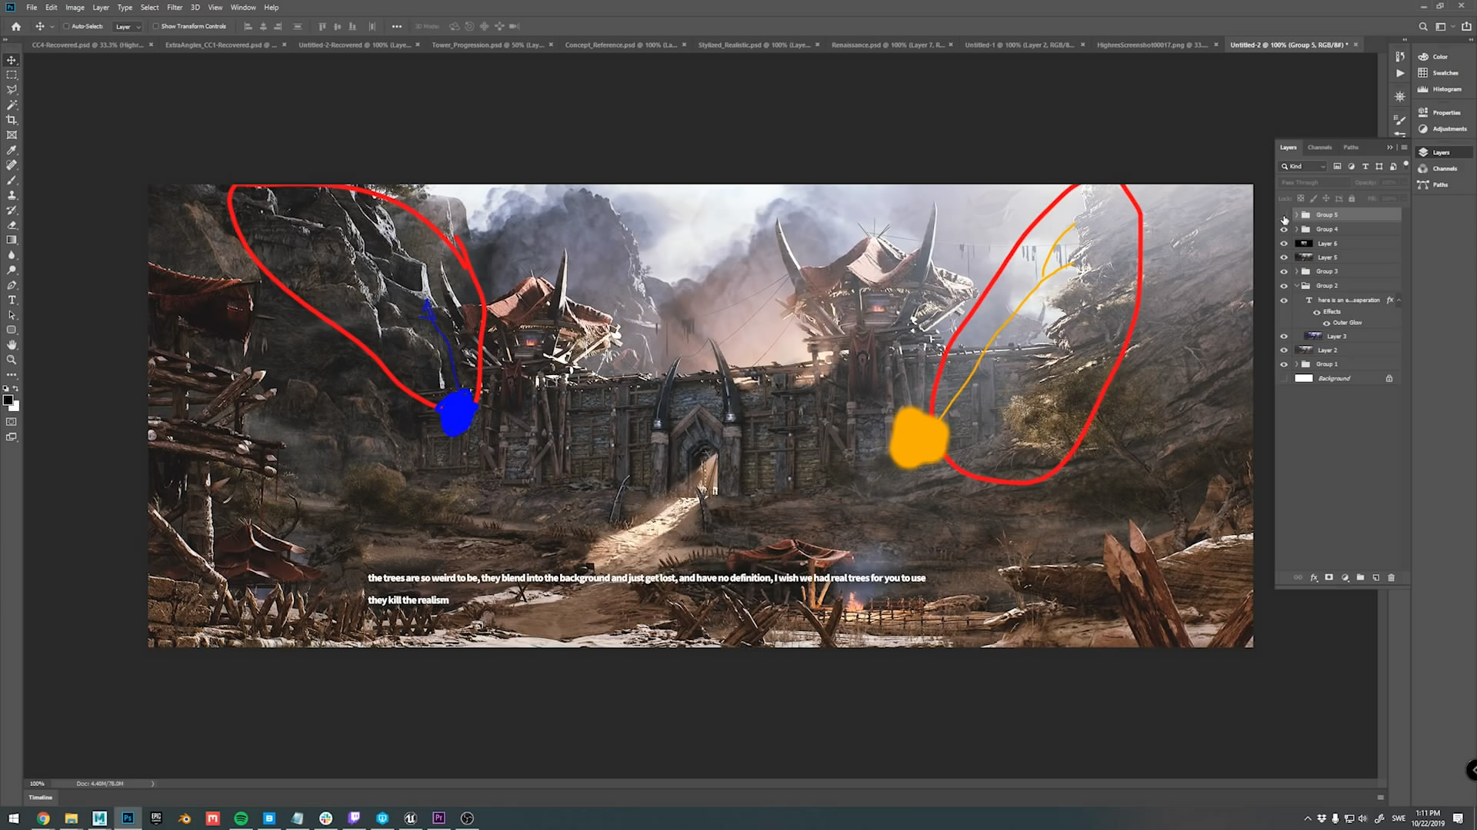This screenshot has width=1477, height=830.
Task: Toggle Layer 5 visibility eye
Action: click(1284, 257)
